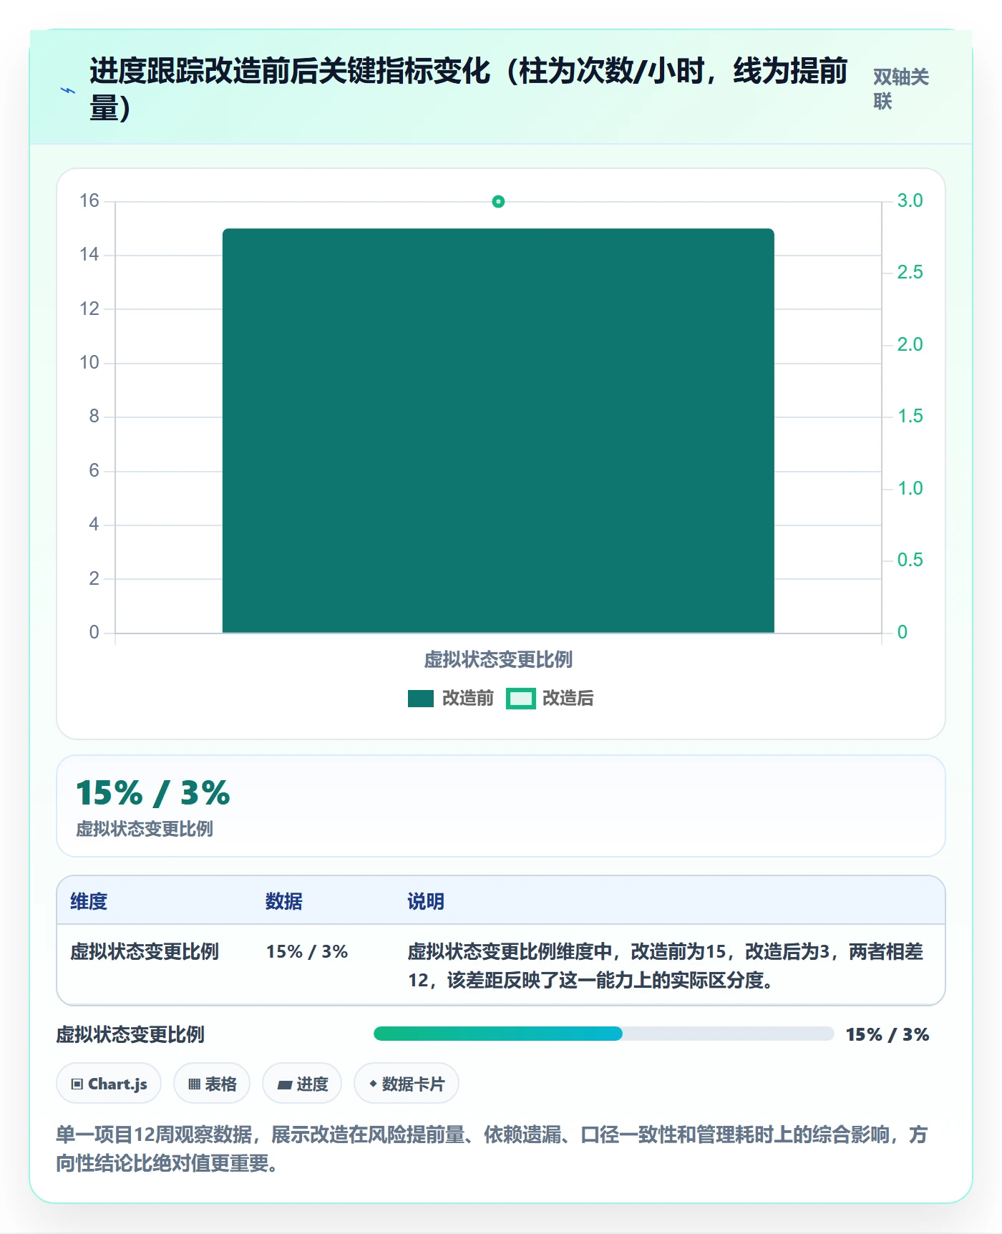Click the 虚拟状态变更比例 label beside progress bar
Image resolution: width=1002 pixels, height=1234 pixels.
(x=130, y=1034)
